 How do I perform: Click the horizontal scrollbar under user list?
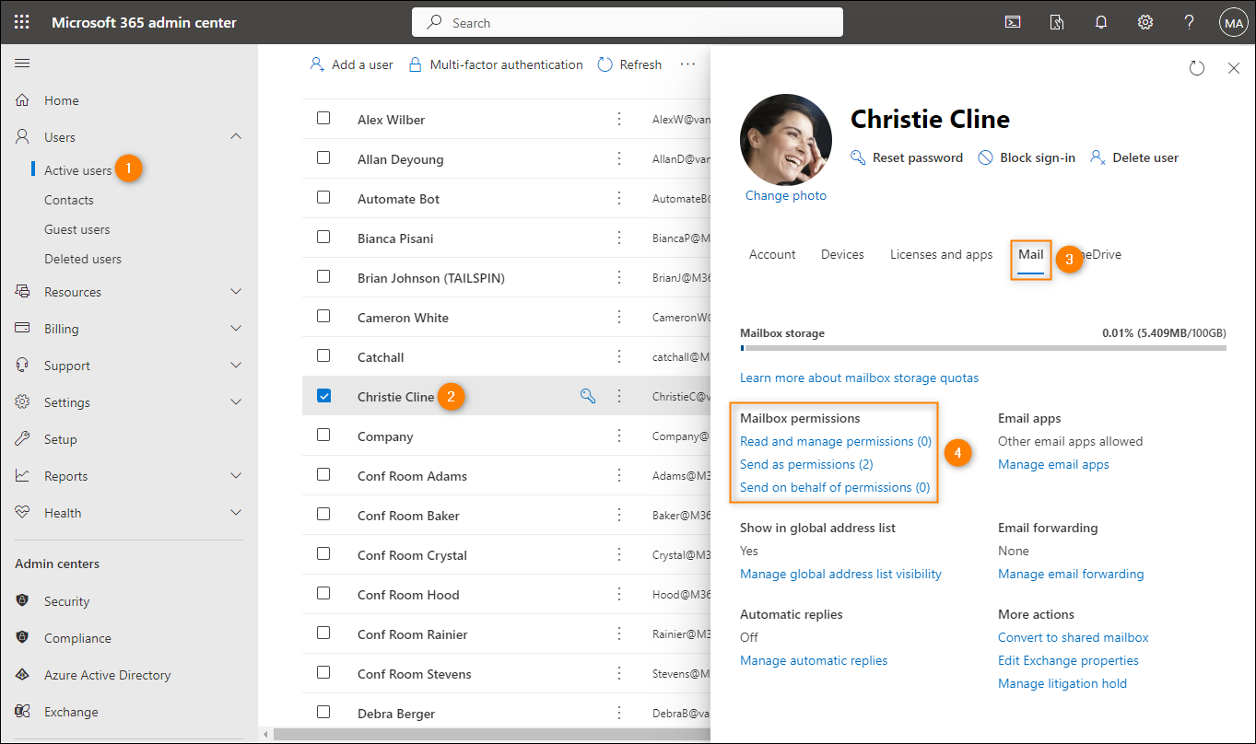pos(491,735)
